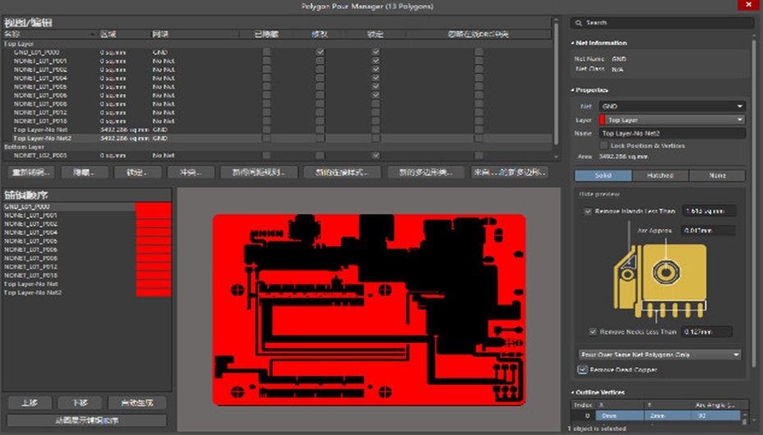The image size is (763, 435).
Task: Click the magnifier icon in Search box
Action: coord(578,23)
